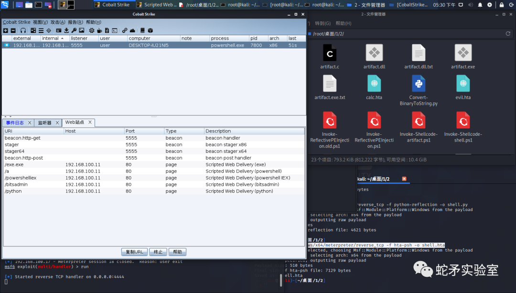This screenshot has height=293, width=516.
Task: Open the Cobalt Strike menu
Action: 16,22
